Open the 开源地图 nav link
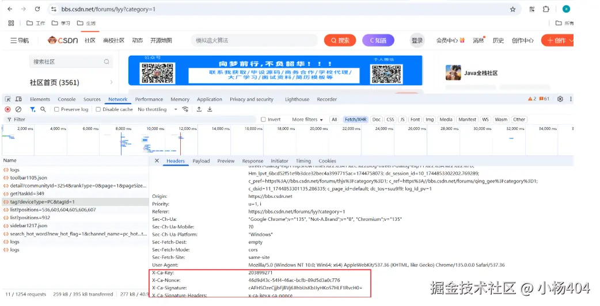The height and width of the screenshot is (306, 600). point(161,40)
